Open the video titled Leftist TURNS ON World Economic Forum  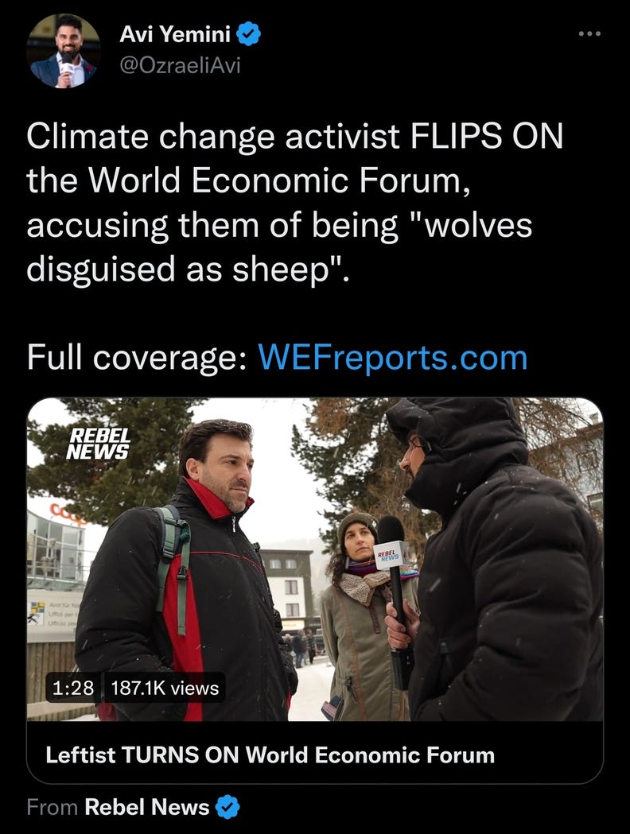(x=270, y=754)
